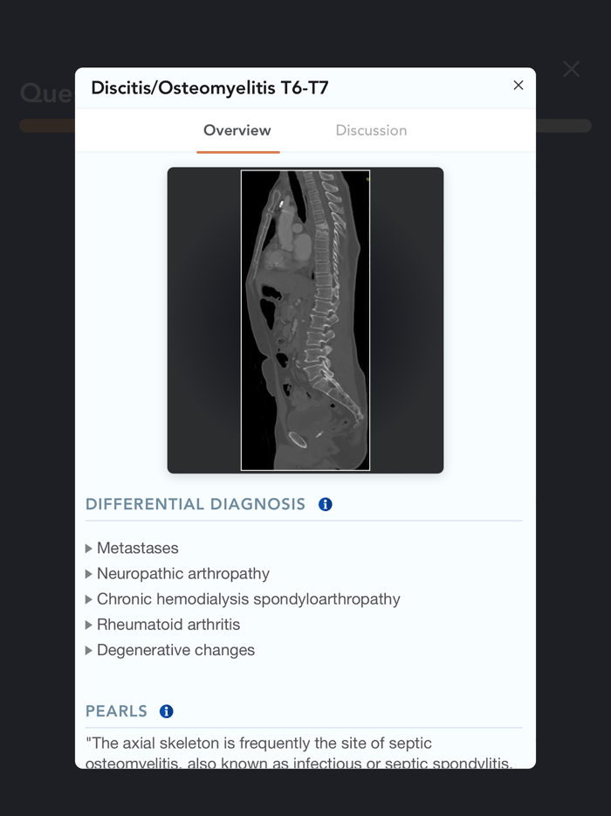This screenshot has width=611, height=816.
Task: Dismiss the overlay with the background close icon
Action: click(x=572, y=68)
